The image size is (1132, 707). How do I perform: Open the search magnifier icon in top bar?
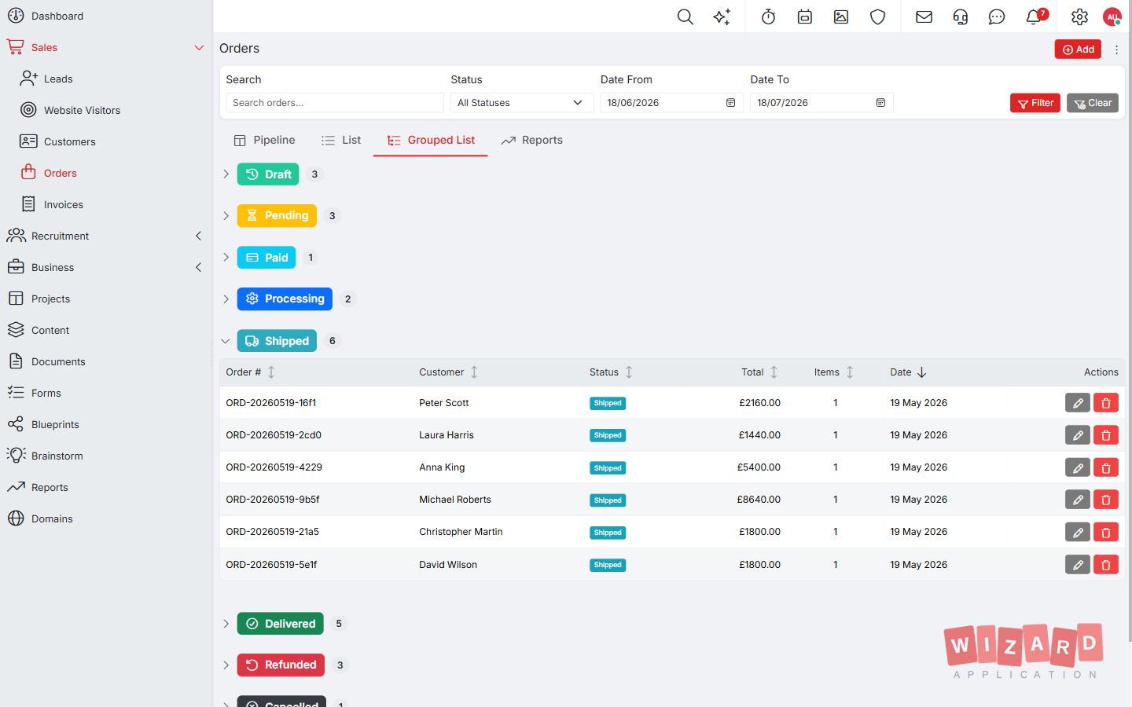(685, 16)
